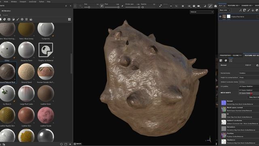Viewport: 259px width, 146px height.
Task: Click the Bake Mesh Maps button
Action: (254, 97)
